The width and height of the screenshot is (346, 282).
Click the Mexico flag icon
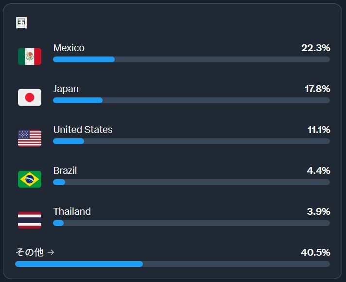(30, 56)
